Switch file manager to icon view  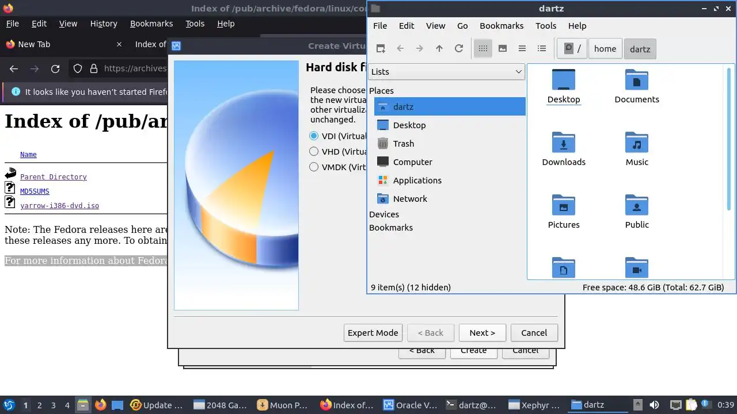[x=483, y=49]
